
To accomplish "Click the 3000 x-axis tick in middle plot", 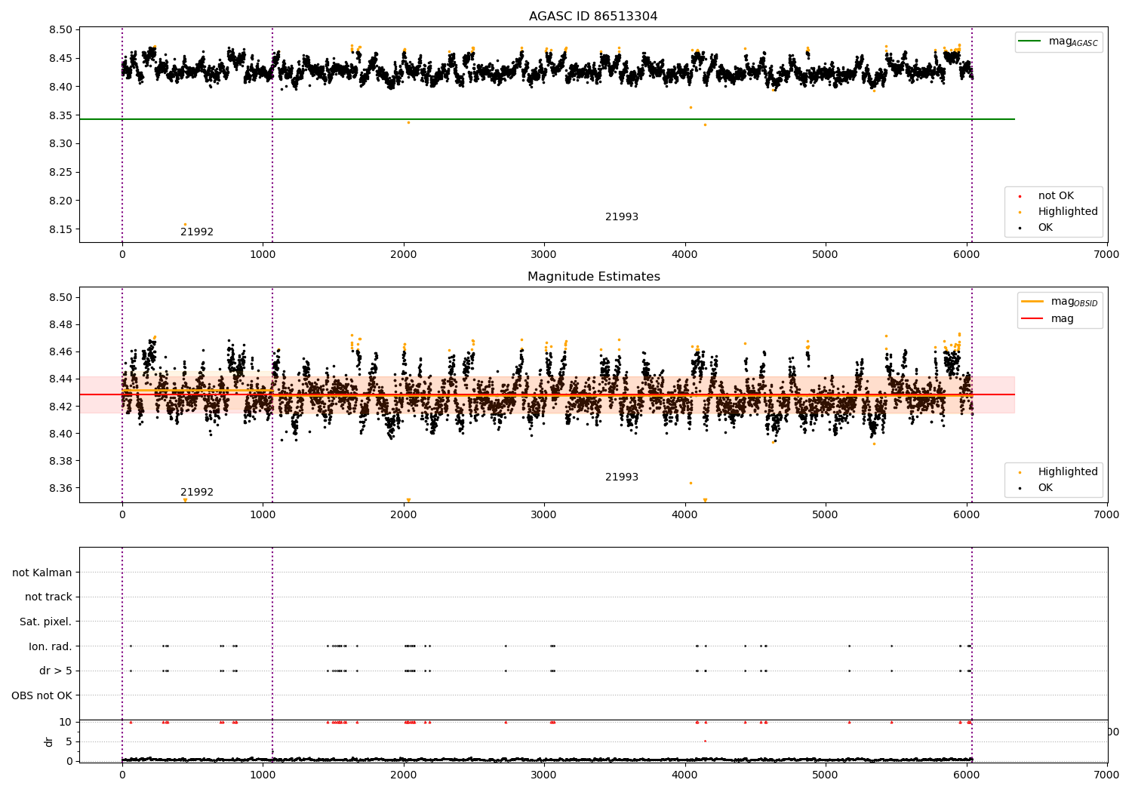I will pos(544,515).
